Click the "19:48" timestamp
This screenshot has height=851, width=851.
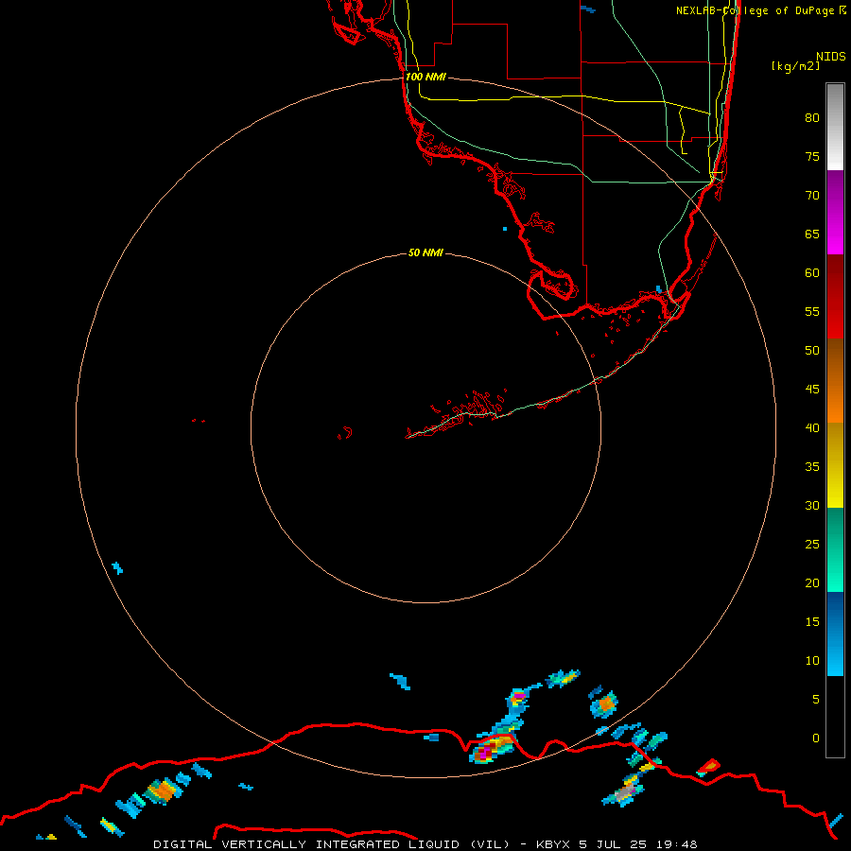[x=676, y=844]
